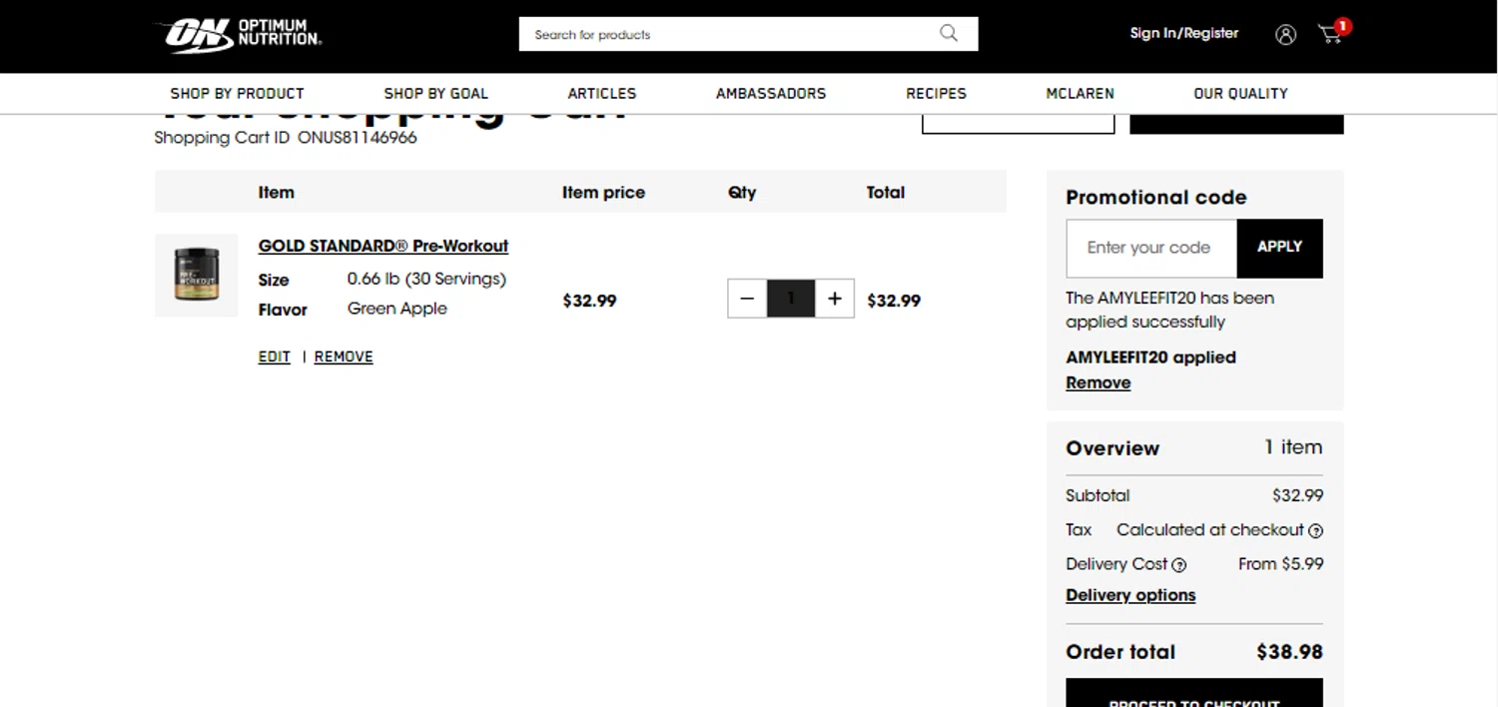Open McLaren page

click(x=1080, y=93)
